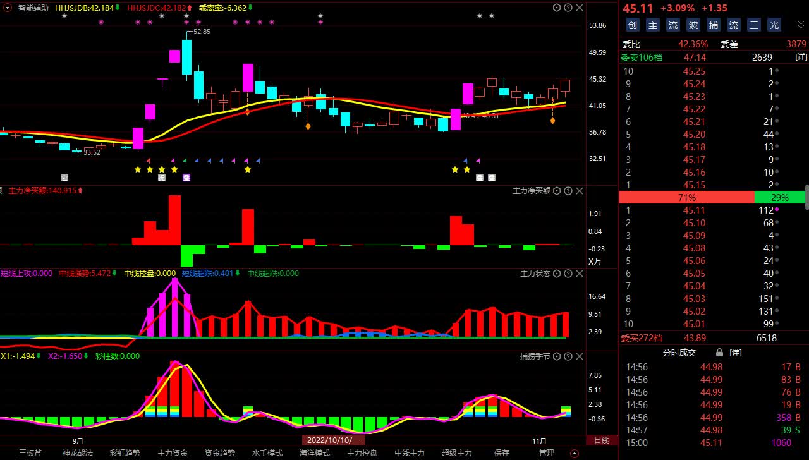Switch to the 主力控盘 indicator tab

(362, 453)
